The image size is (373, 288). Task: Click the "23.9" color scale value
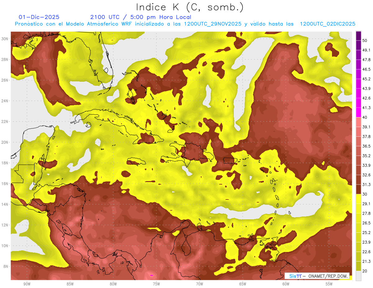tap(366, 242)
